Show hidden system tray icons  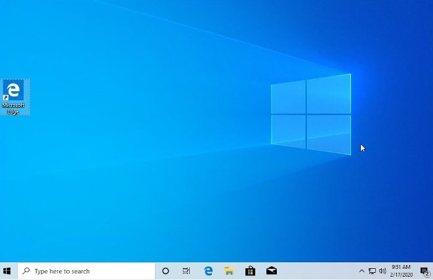361,271
